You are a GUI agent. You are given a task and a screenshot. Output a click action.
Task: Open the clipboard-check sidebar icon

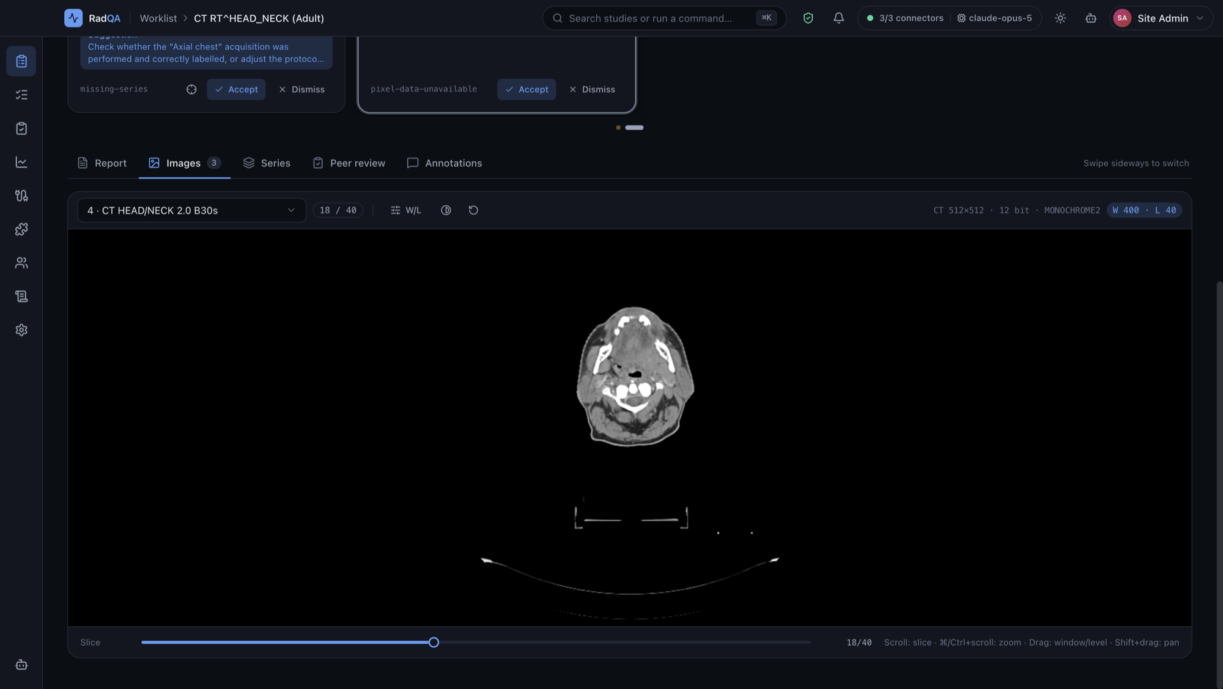21,128
